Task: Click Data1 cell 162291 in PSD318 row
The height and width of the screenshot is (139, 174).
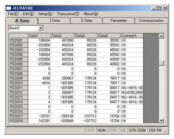Action: (x=40, y=121)
